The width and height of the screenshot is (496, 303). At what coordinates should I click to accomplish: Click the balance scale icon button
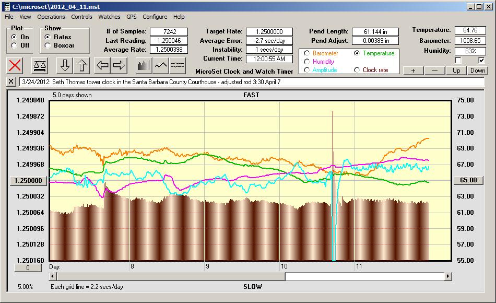click(x=40, y=65)
